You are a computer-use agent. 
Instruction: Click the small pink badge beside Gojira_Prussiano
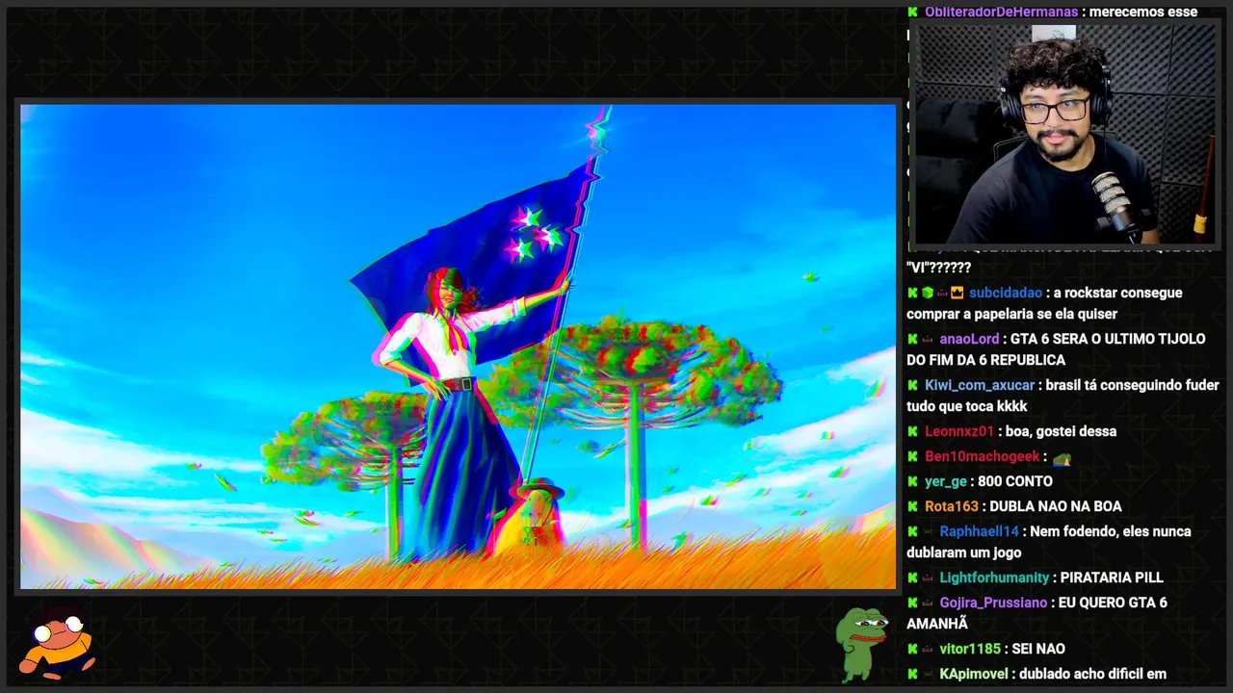(x=928, y=603)
